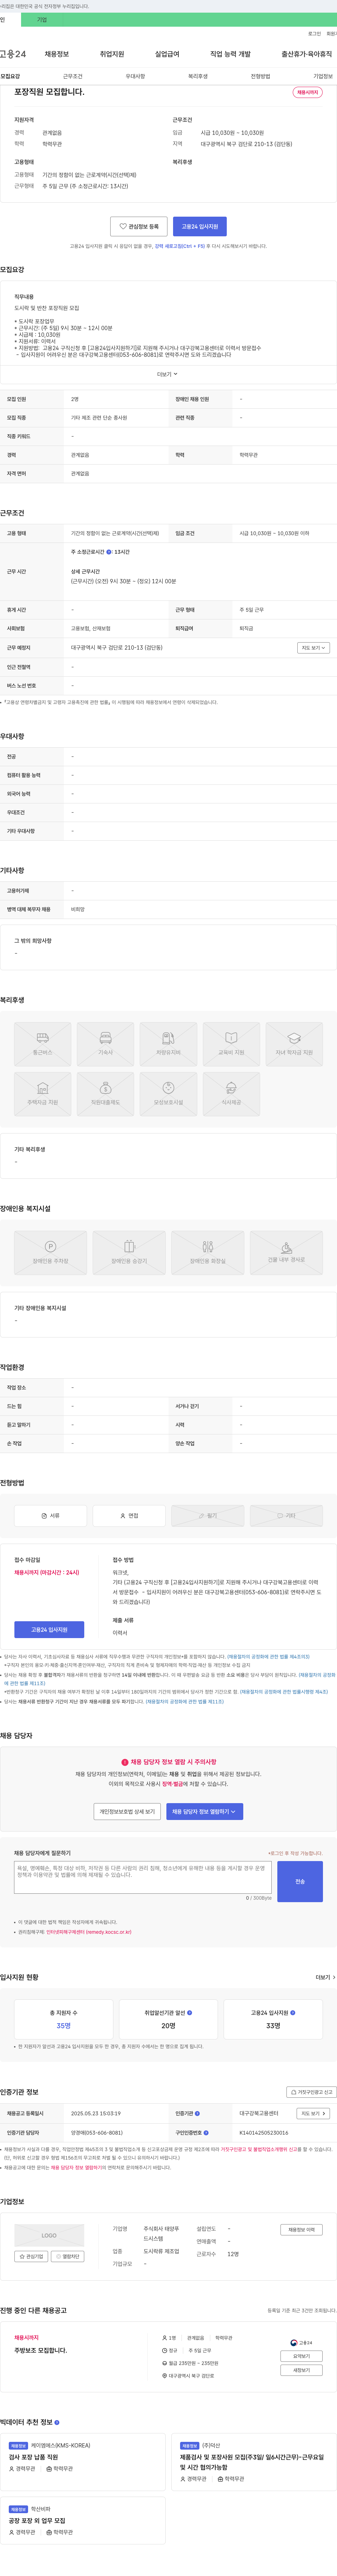Focus the 채용 담당자에게 질문하기 text box
The width and height of the screenshot is (337, 2576).
143,1877
